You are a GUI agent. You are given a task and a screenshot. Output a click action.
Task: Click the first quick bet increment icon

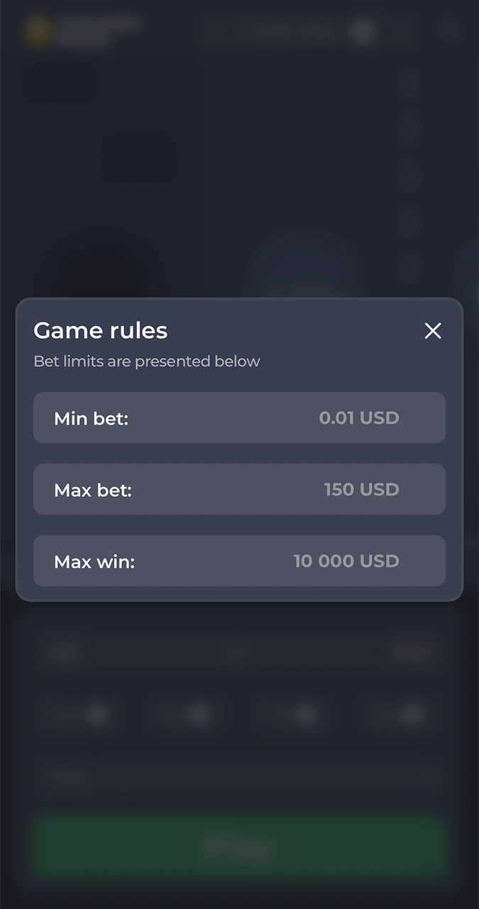(99, 714)
